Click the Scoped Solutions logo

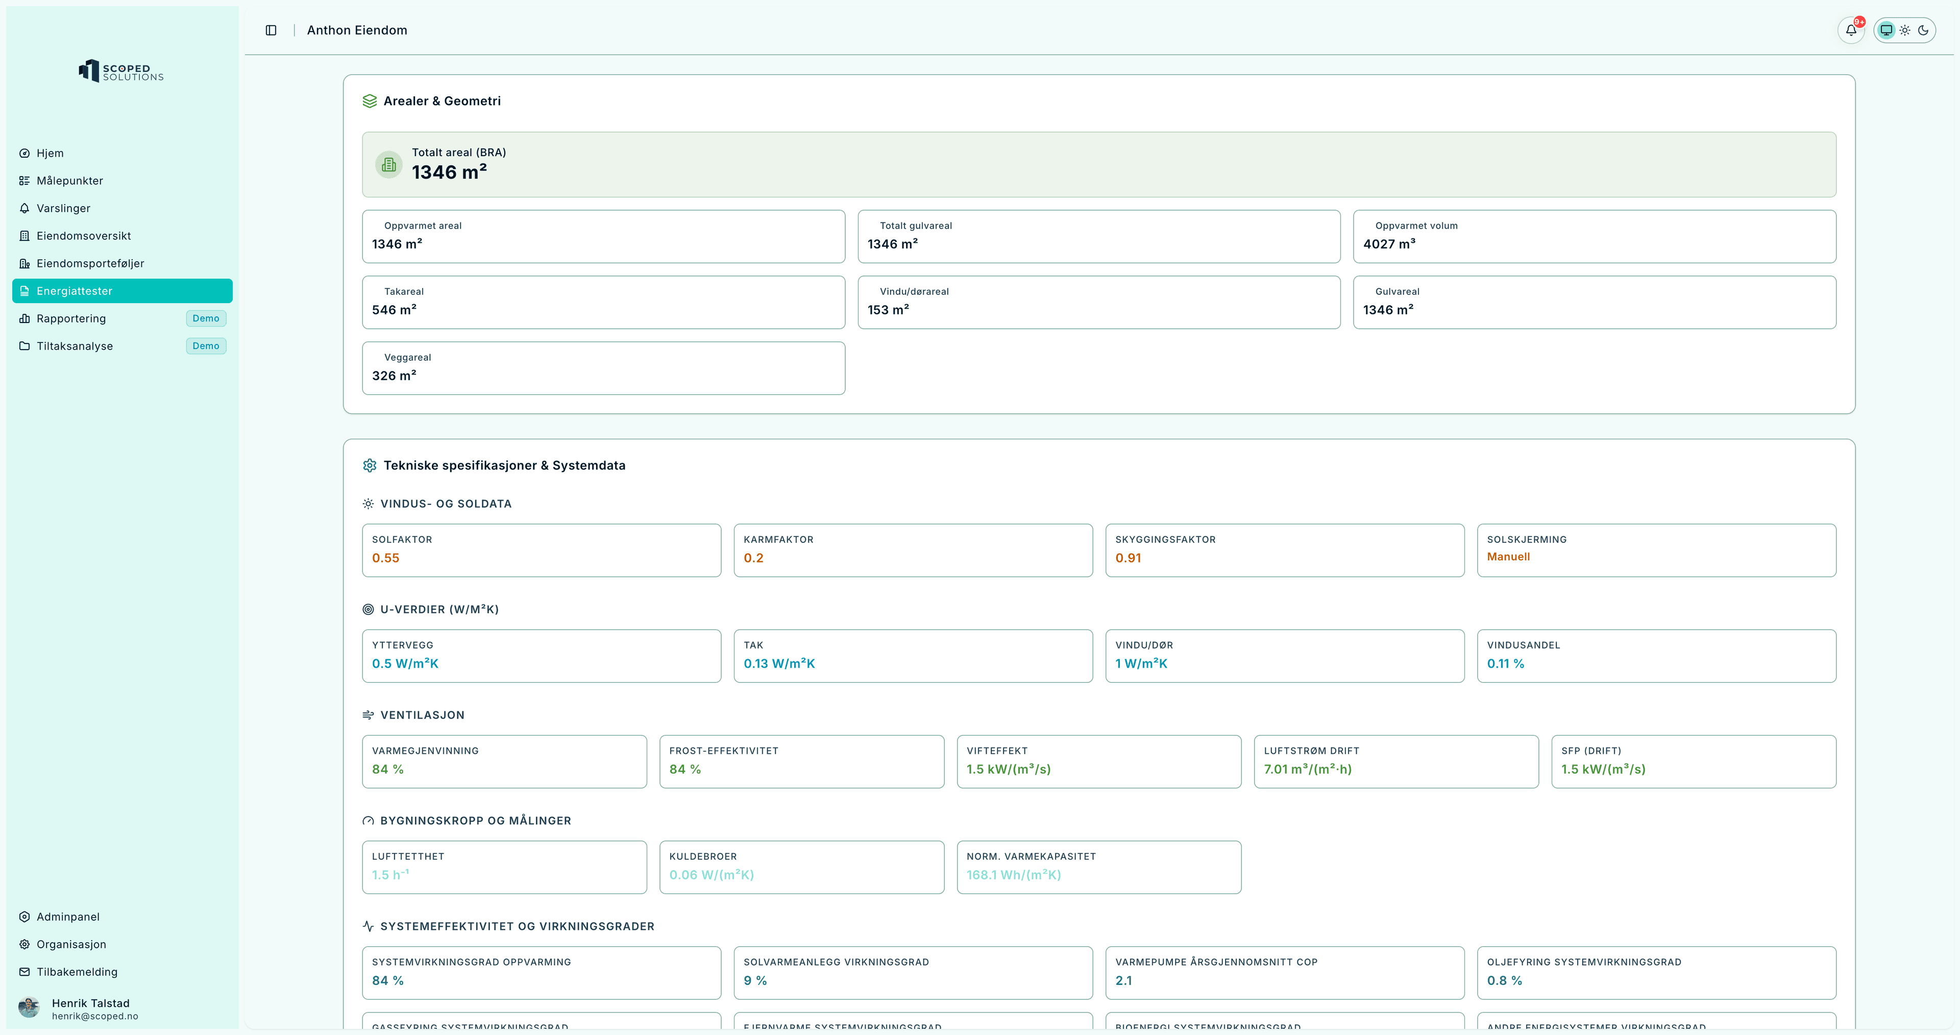tap(121, 71)
